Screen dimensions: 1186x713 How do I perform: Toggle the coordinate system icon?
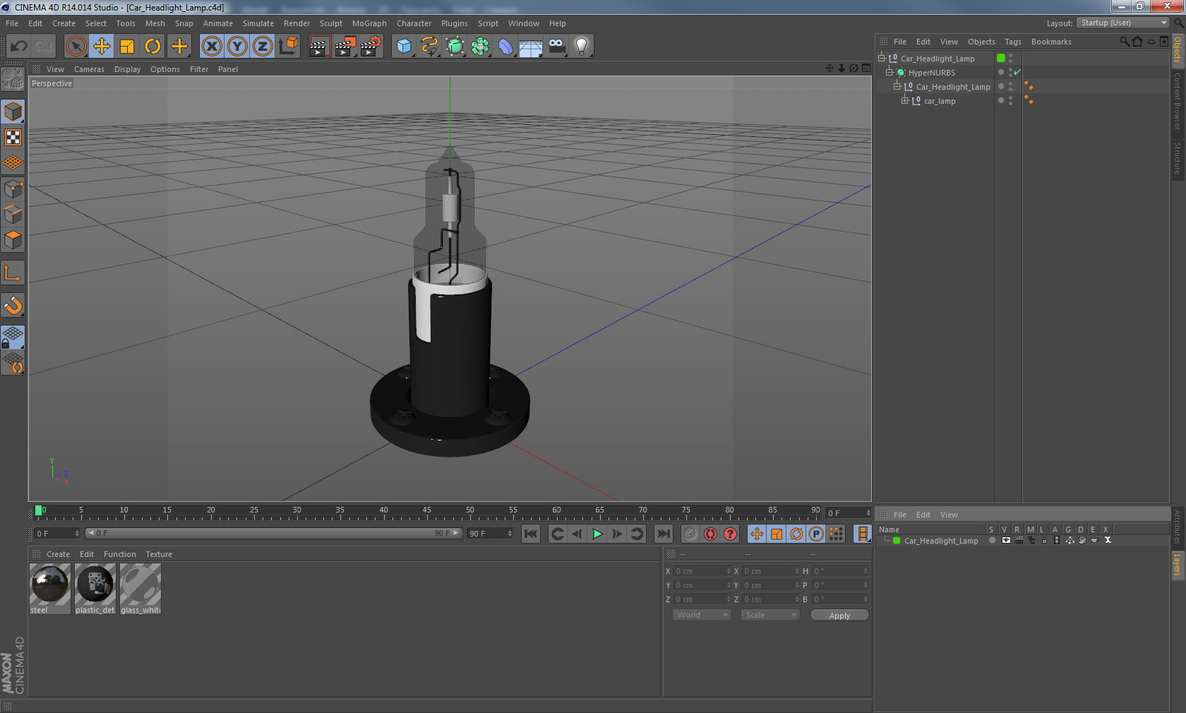[x=288, y=47]
